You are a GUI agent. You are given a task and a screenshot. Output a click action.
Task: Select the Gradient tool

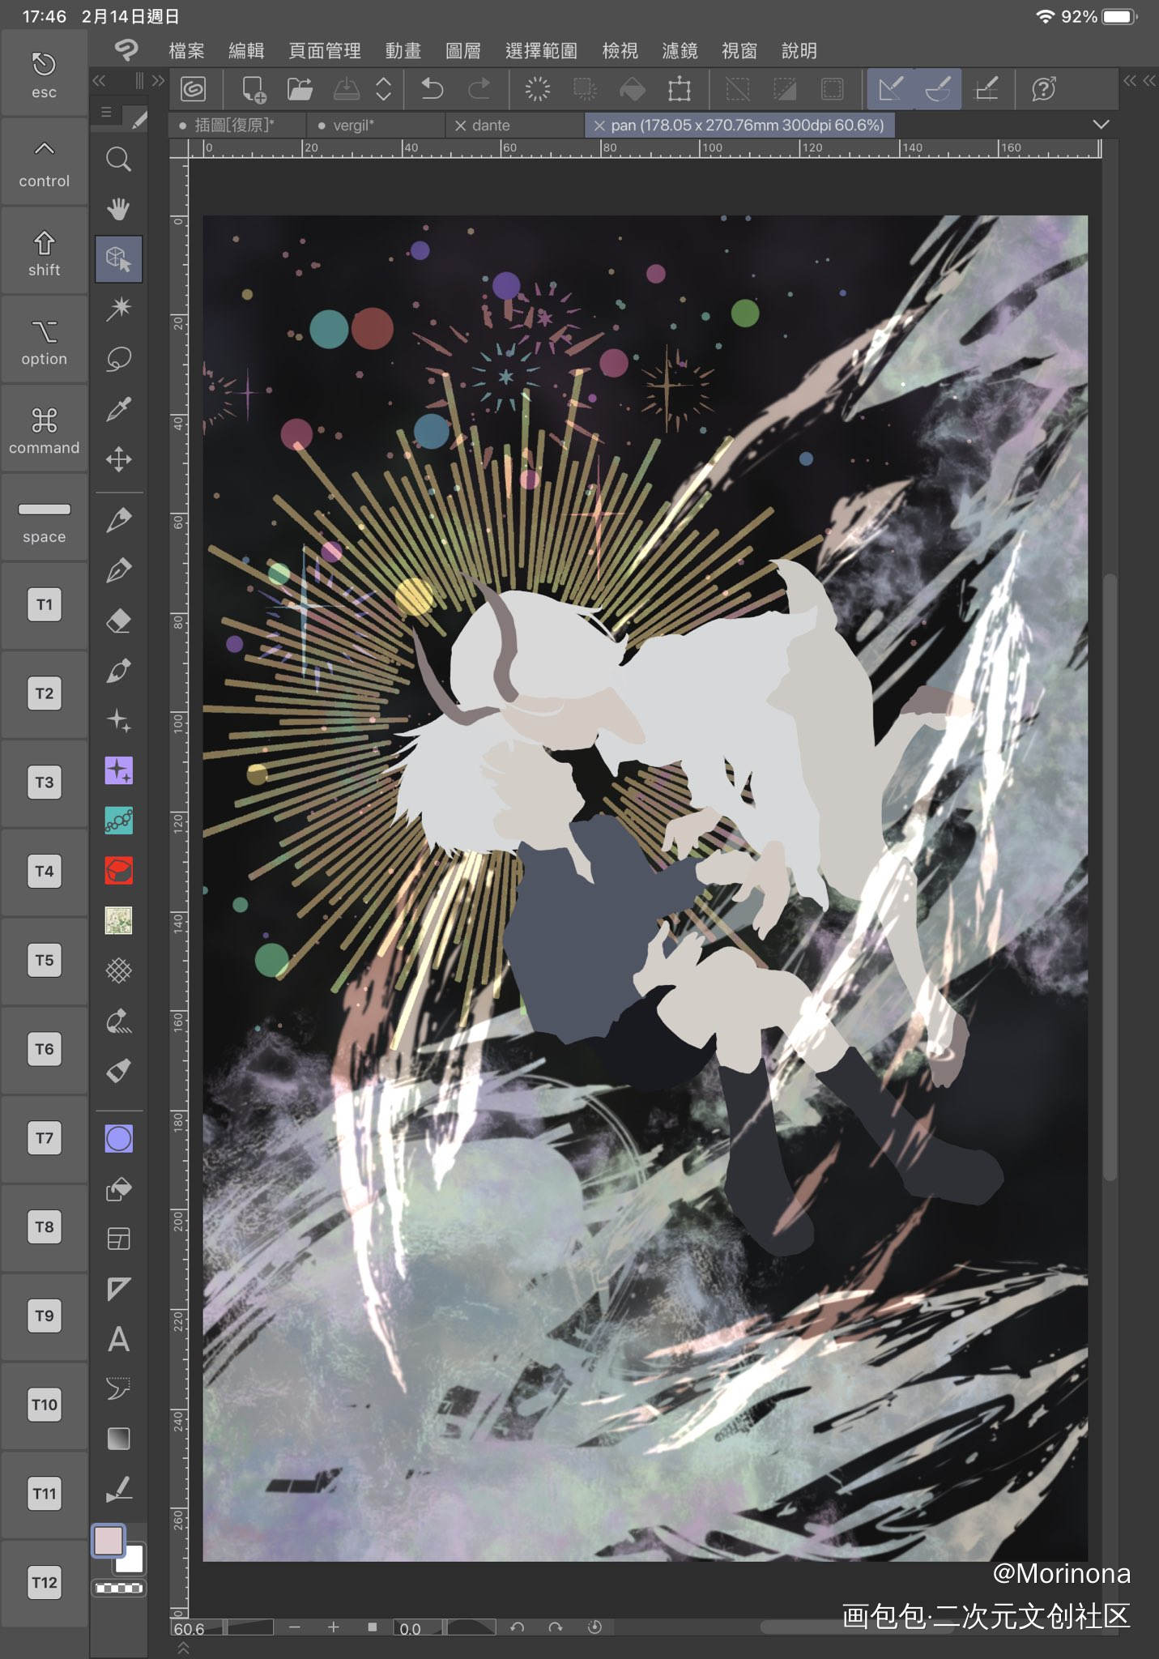118,1439
